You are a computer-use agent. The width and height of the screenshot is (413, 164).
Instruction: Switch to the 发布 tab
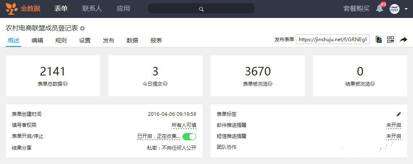(x=109, y=40)
